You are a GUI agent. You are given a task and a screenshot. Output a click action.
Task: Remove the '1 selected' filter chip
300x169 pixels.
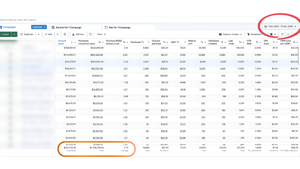[45, 27]
